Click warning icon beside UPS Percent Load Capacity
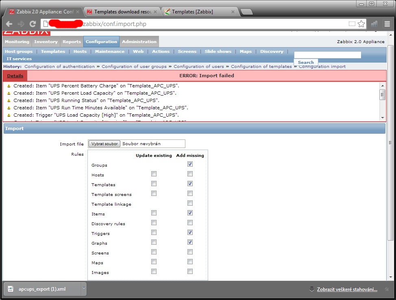Screen dimensions: 396x300 [9, 93]
